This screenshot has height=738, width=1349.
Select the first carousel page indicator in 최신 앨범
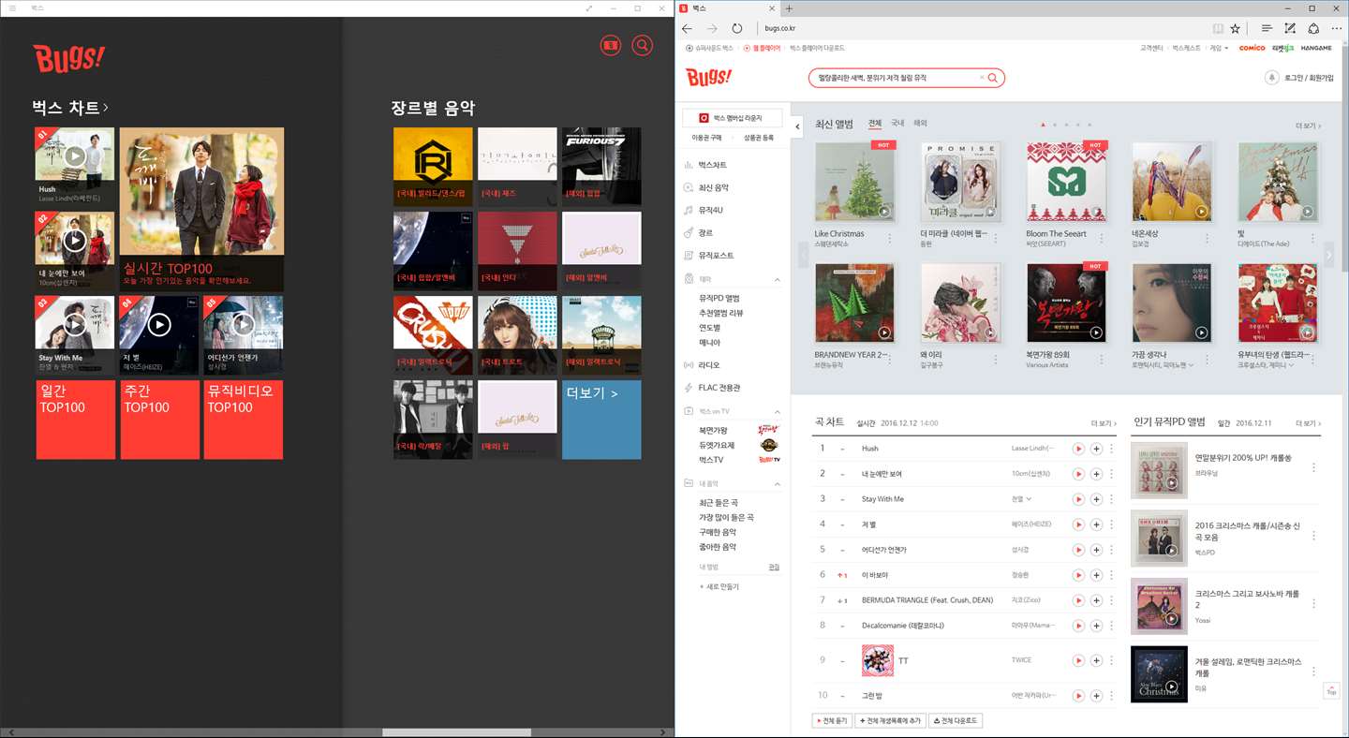(1043, 125)
